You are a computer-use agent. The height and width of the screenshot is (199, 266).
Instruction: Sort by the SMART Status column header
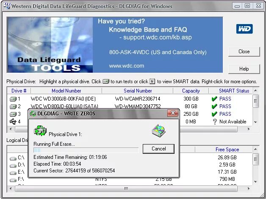coord(234,91)
